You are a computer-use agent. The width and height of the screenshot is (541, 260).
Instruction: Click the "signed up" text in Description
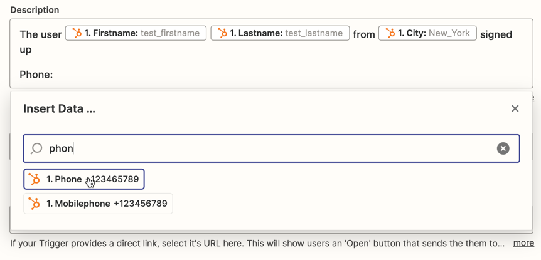click(x=496, y=34)
